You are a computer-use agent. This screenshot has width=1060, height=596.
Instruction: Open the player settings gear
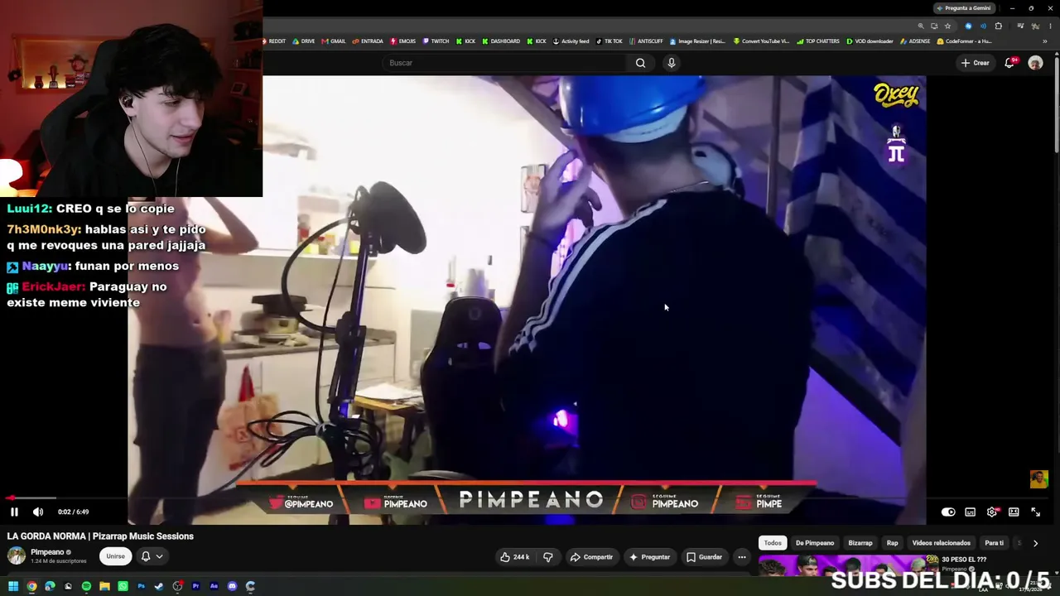pos(992,512)
